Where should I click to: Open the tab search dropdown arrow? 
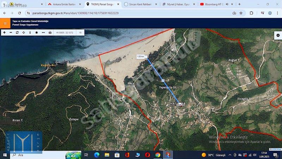[5, 4]
